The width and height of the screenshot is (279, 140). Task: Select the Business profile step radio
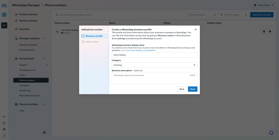tap(83, 36)
